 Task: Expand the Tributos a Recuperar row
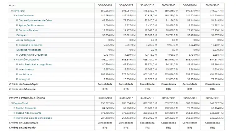point(17,45)
